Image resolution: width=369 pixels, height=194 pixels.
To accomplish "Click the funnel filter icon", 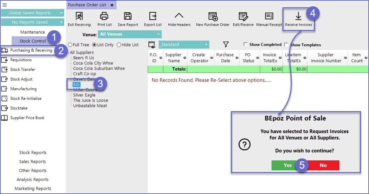I will [x=226, y=45].
